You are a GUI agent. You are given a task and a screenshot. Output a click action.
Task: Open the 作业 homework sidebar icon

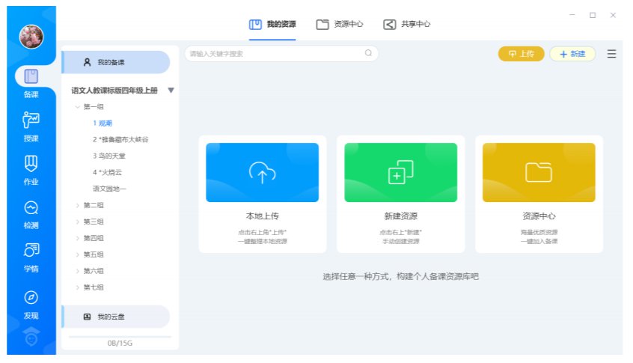(x=31, y=164)
